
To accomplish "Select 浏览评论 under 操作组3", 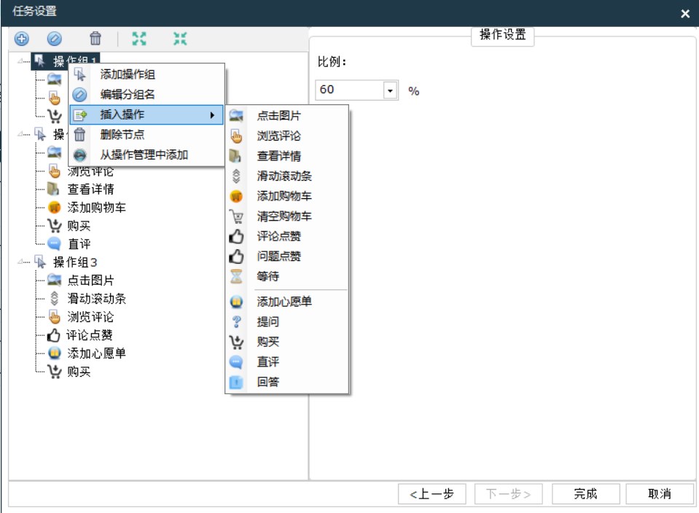I will click(x=90, y=317).
